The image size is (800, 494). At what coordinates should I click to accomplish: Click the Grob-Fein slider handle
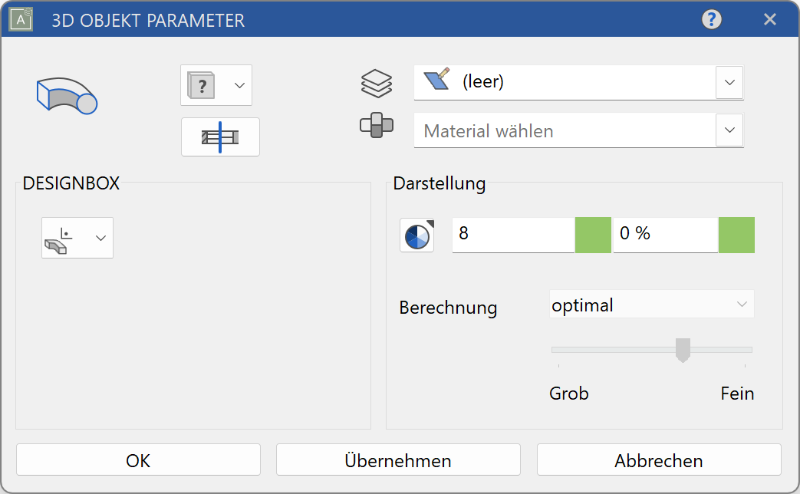click(682, 350)
